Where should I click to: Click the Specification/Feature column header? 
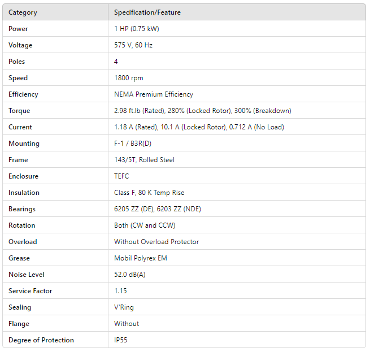click(147, 12)
